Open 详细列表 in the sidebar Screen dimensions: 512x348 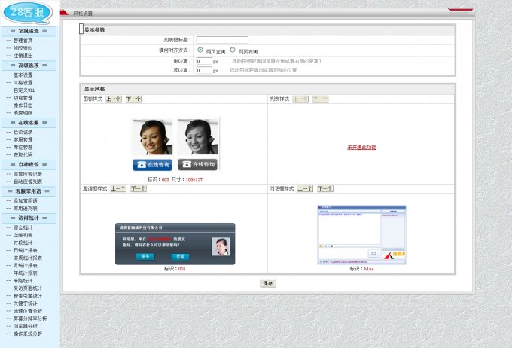pos(23,235)
